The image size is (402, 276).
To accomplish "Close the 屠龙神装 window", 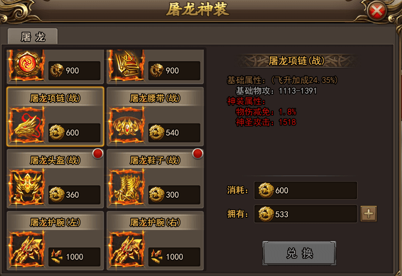I will tap(376, 11).
